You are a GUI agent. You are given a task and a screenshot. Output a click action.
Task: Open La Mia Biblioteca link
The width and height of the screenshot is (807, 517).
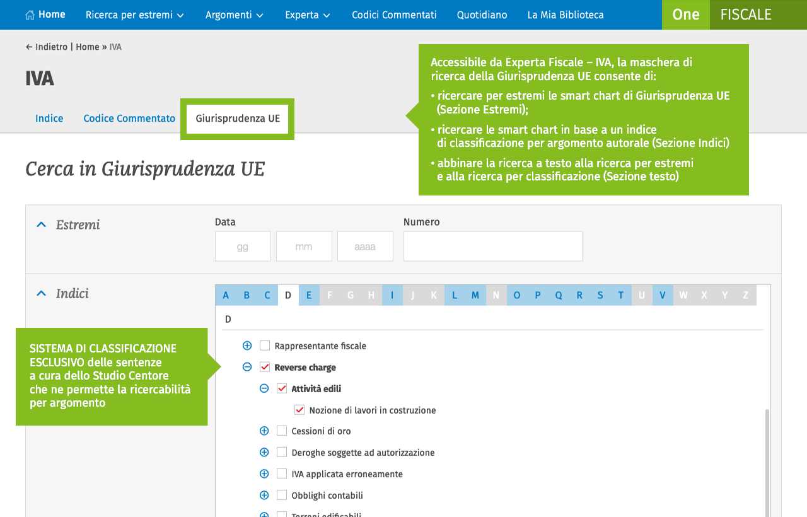pyautogui.click(x=565, y=15)
